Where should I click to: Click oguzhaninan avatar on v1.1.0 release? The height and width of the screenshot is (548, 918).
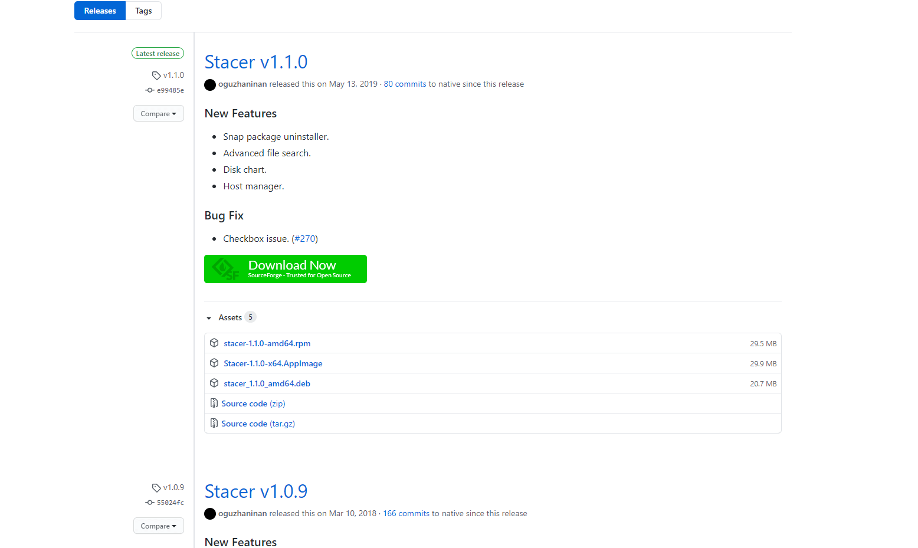[210, 84]
